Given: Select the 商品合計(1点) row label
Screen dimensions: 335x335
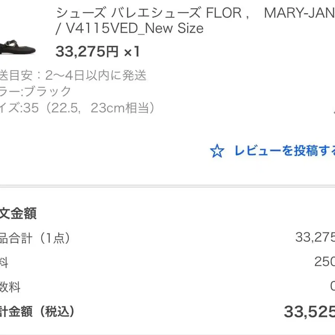Looking at the screenshot, I should tap(35, 238).
